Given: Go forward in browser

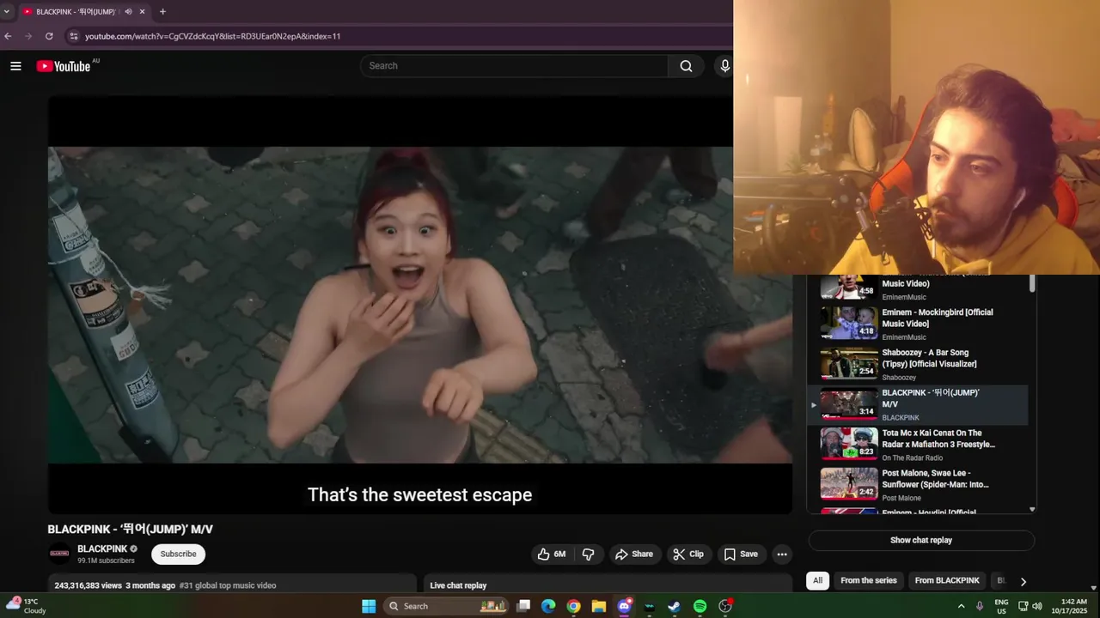Looking at the screenshot, I should pyautogui.click(x=28, y=36).
